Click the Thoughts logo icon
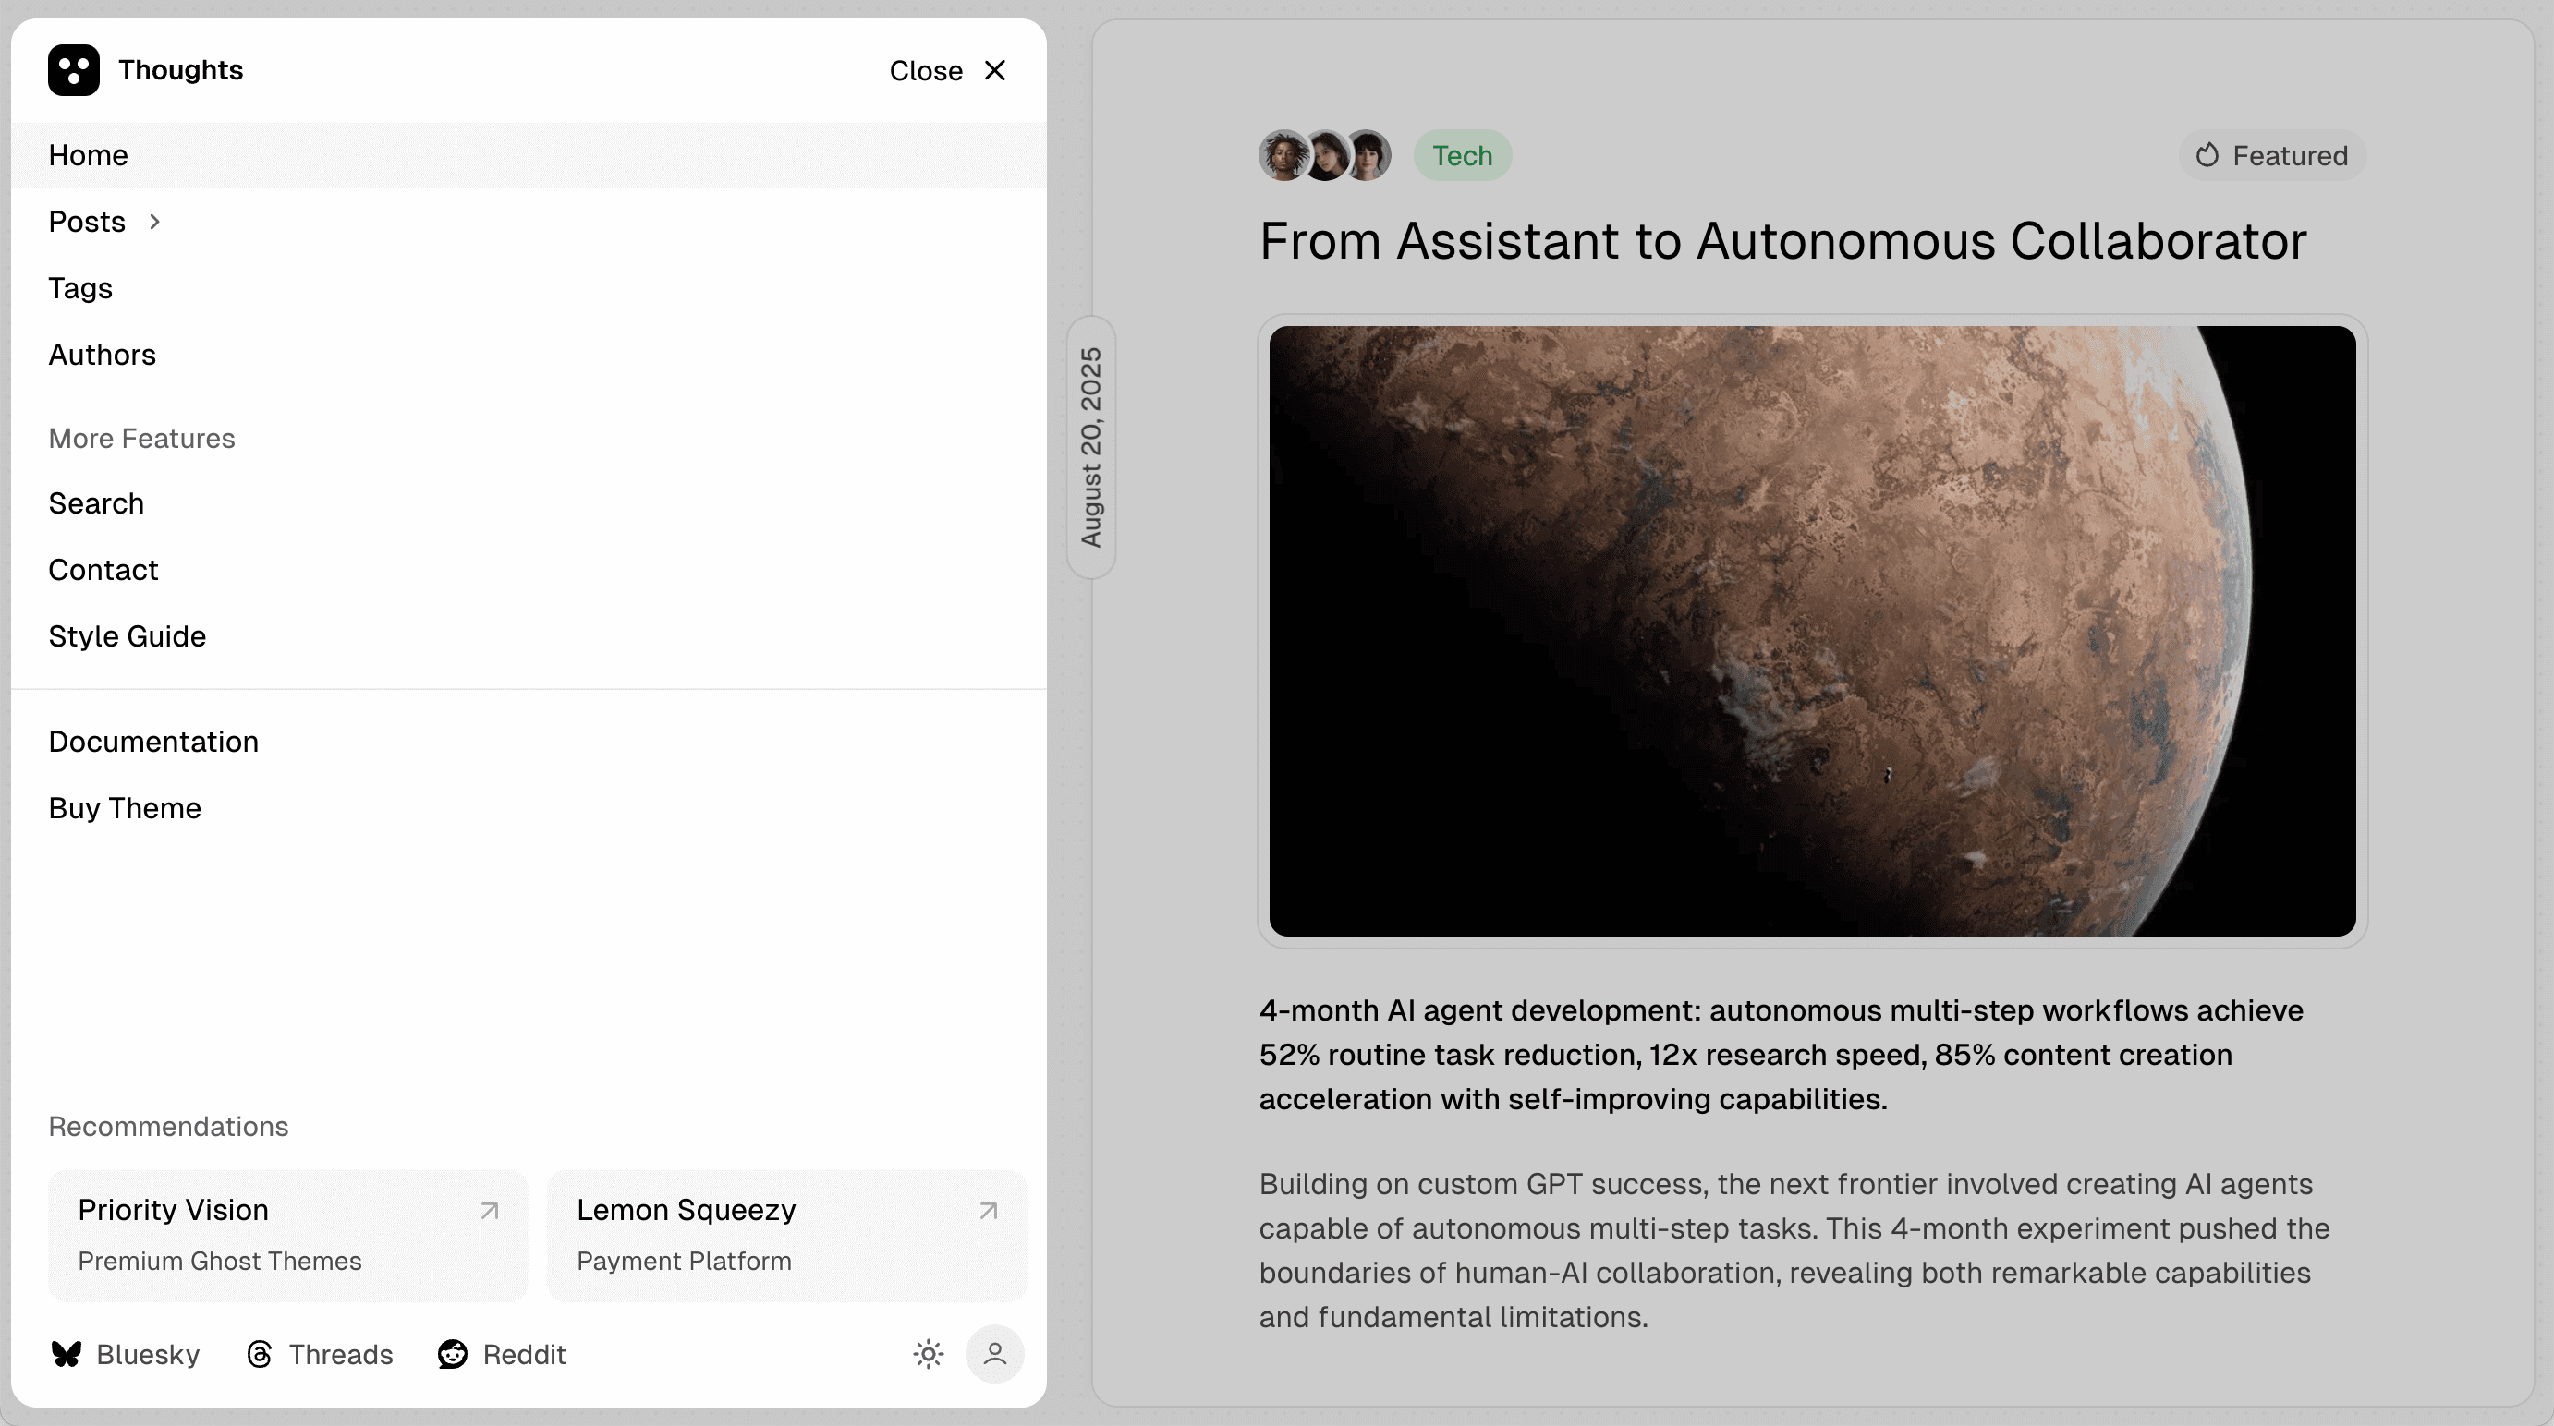 pyautogui.click(x=73, y=70)
